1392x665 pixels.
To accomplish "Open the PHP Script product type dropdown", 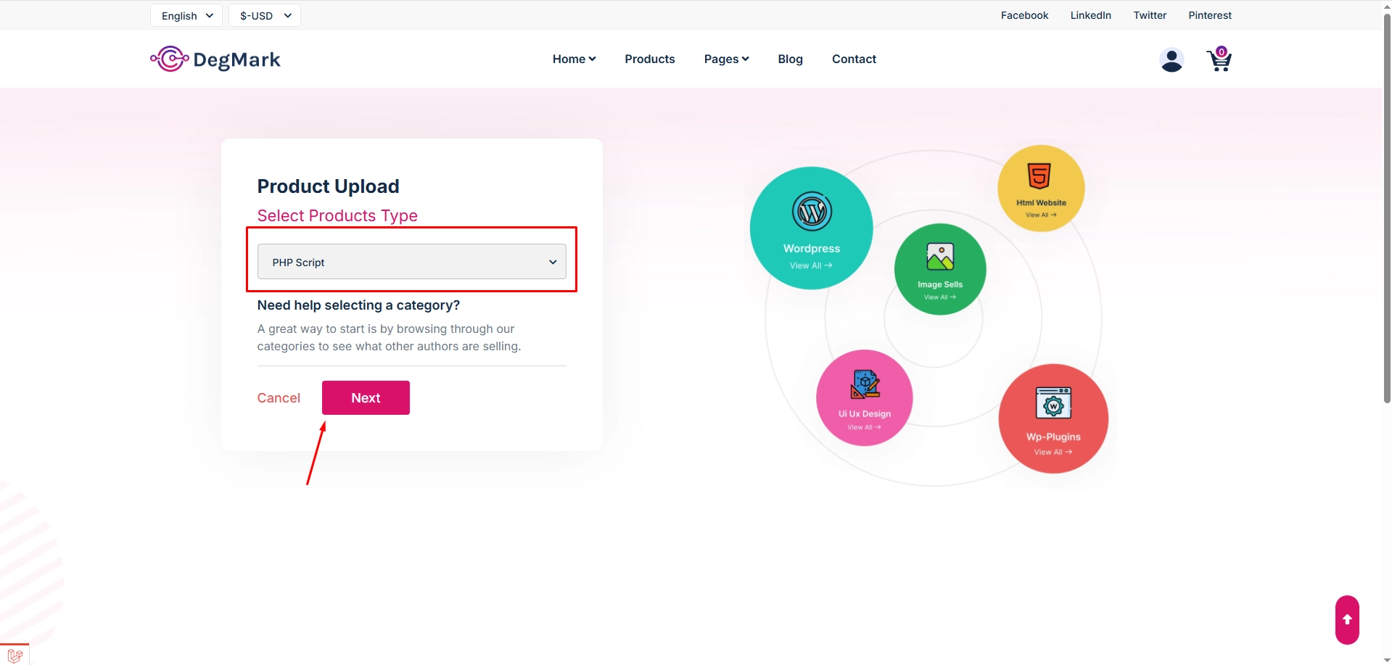I will (x=412, y=262).
